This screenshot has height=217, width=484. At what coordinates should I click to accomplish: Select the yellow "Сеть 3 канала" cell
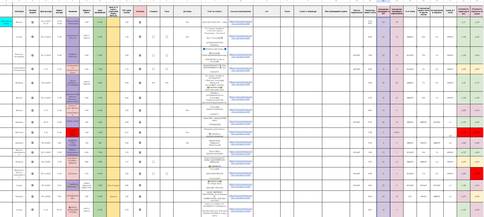coord(113,186)
